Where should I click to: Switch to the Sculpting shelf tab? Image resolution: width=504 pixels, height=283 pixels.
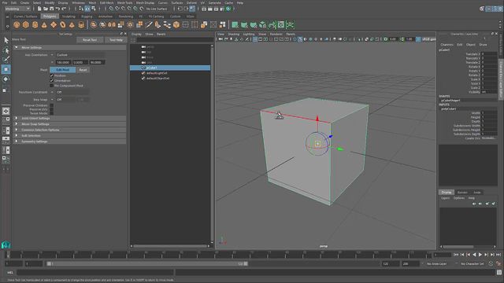click(x=69, y=17)
